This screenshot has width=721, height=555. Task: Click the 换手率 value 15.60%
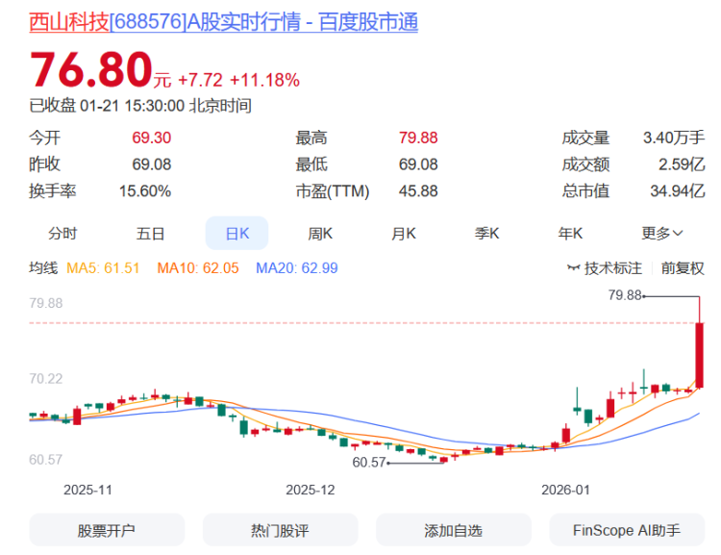[145, 191]
